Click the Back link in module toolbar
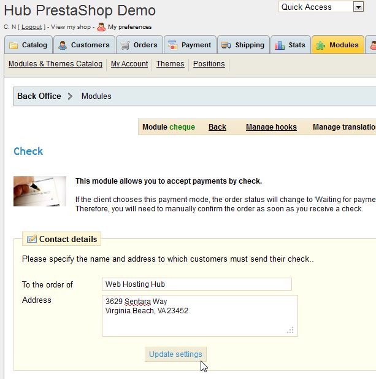The width and height of the screenshot is (376, 379). (217, 127)
